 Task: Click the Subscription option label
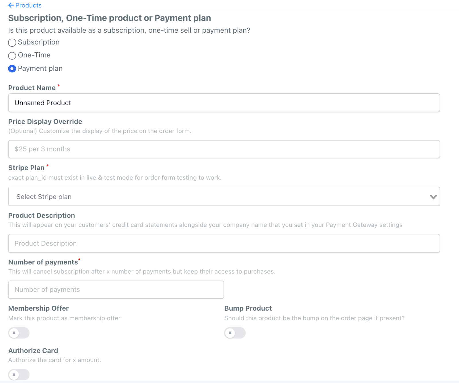39,42
